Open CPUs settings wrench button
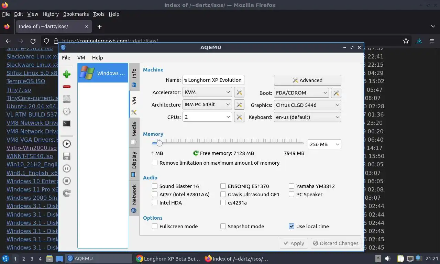The width and height of the screenshot is (440, 264). point(239,117)
